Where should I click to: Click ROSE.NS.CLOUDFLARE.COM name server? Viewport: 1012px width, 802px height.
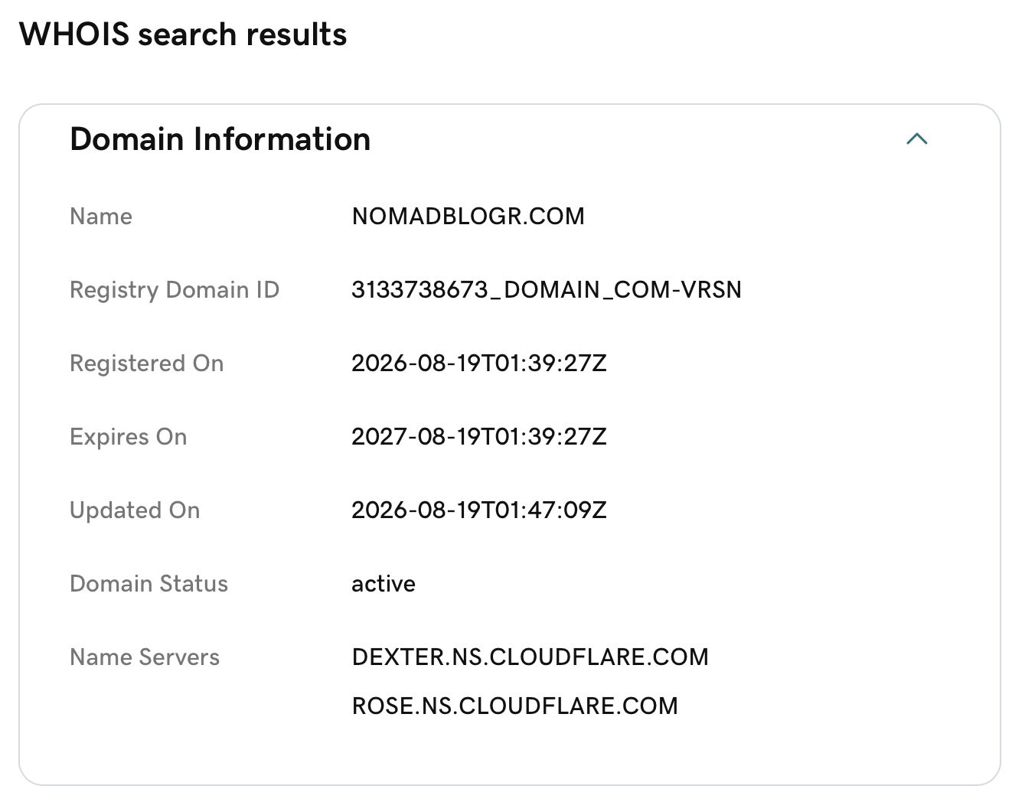(515, 706)
